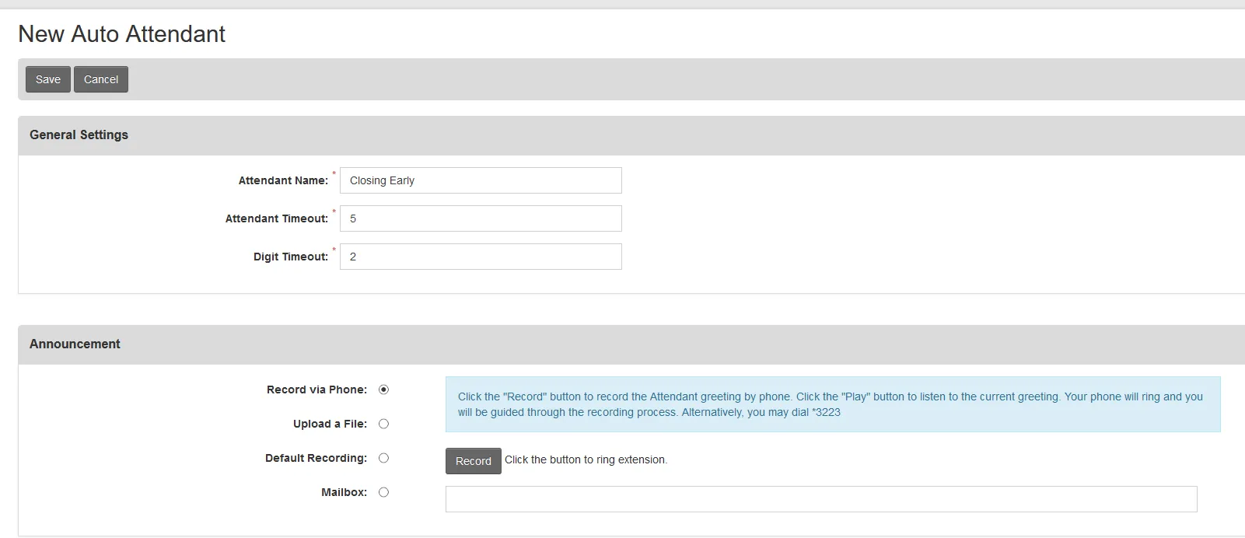Click the empty Mailbox text field

pos(820,499)
